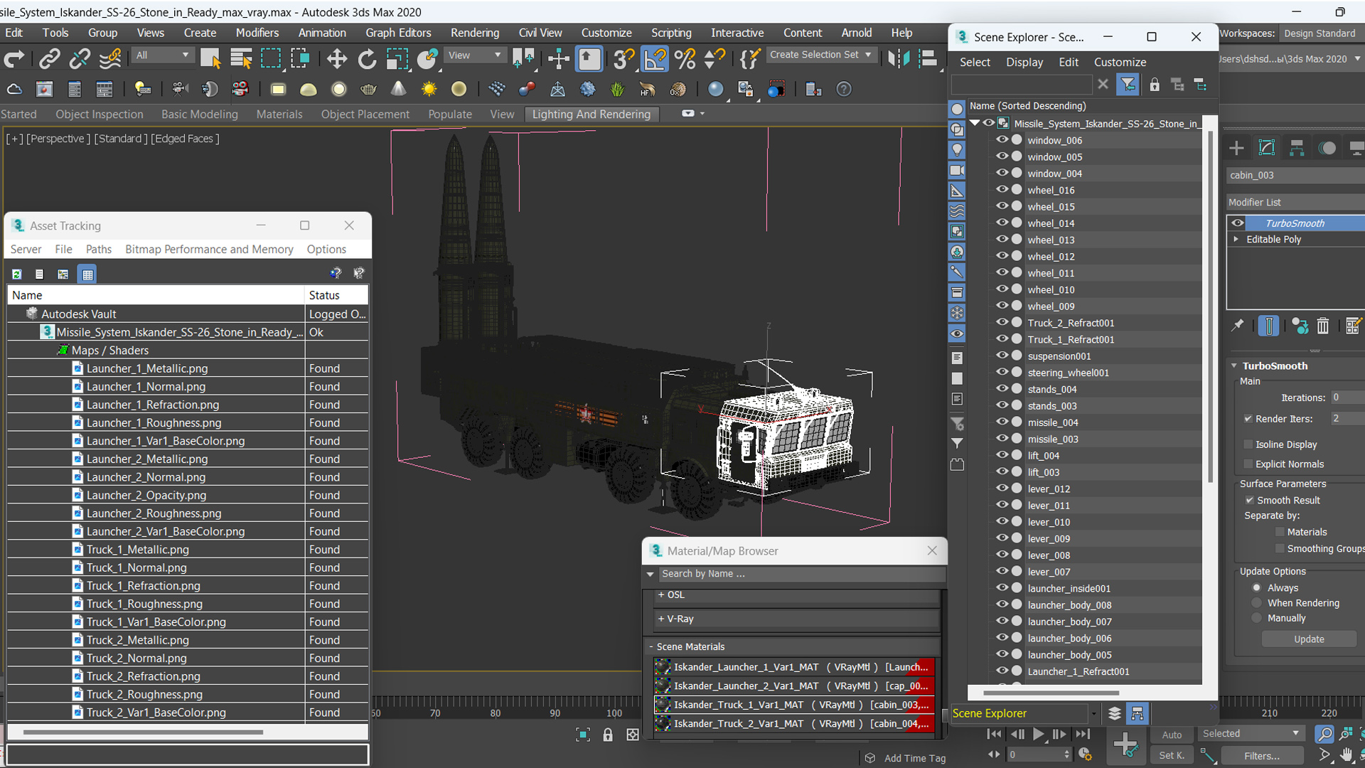Select the When Rendering radio option

[x=1257, y=603]
